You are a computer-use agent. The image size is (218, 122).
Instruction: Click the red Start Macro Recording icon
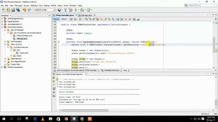(x=126, y=19)
